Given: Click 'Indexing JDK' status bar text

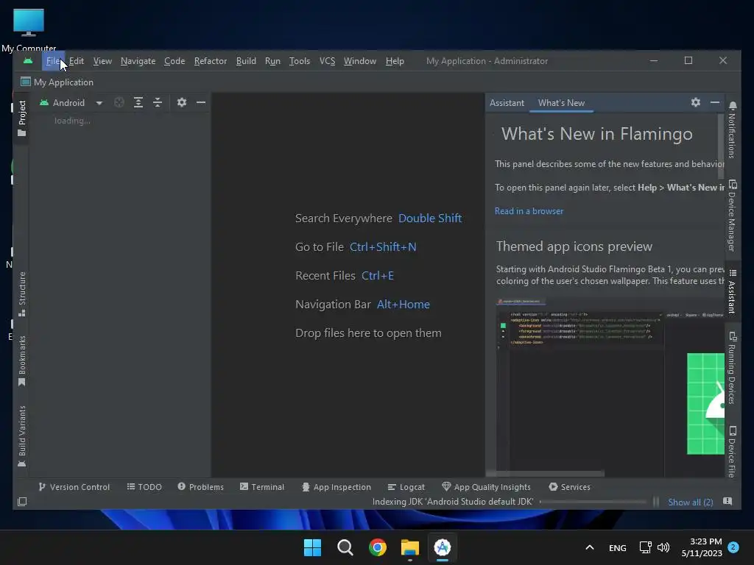Looking at the screenshot, I should pyautogui.click(x=453, y=502).
